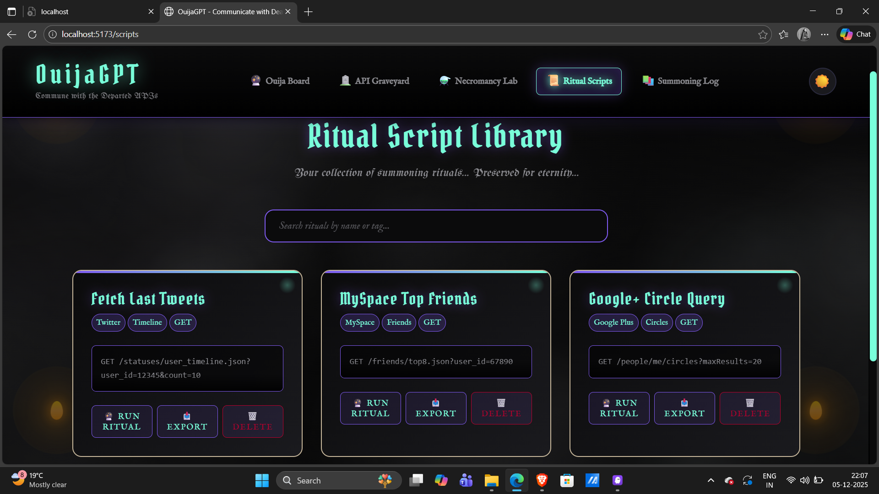Click the ritual search input field
Viewport: 879px width, 494px height.
pyautogui.click(x=436, y=226)
